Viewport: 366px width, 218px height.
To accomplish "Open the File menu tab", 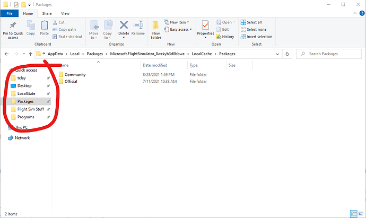I will 9,13.
